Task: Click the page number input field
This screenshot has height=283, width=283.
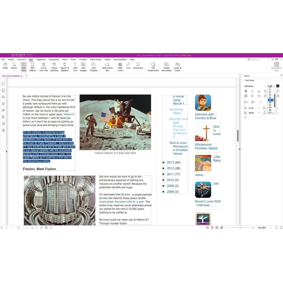Action: pyautogui.click(x=19, y=228)
